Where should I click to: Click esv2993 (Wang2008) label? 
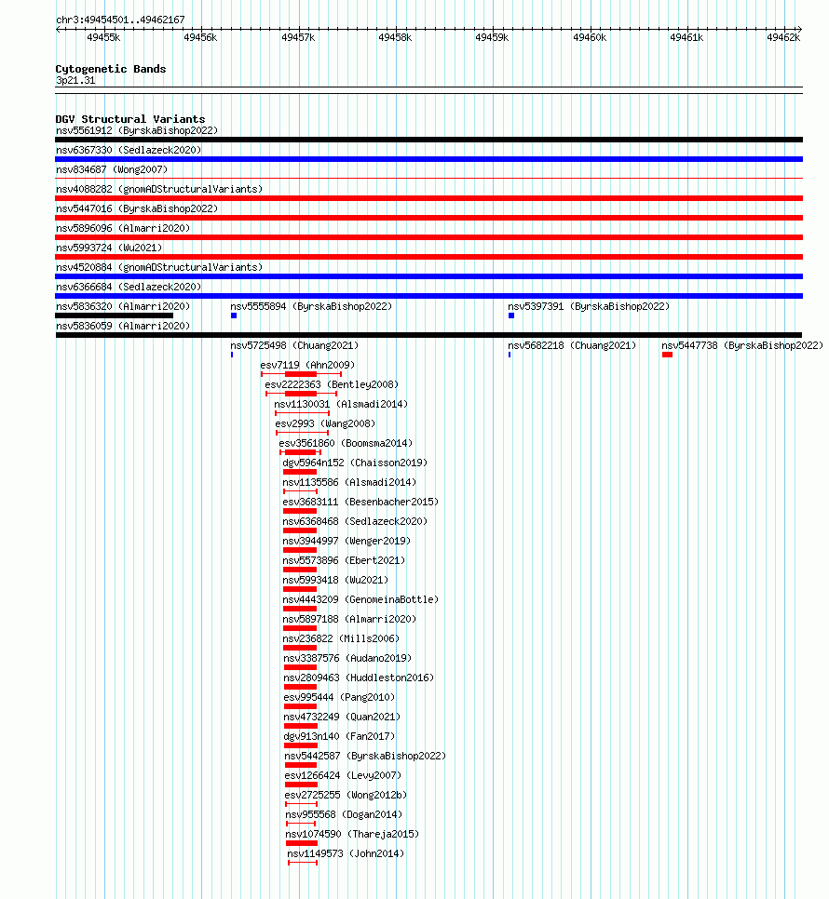(x=325, y=423)
